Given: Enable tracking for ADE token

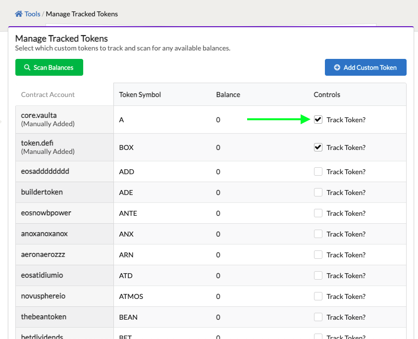Looking at the screenshot, I should [x=318, y=193].
